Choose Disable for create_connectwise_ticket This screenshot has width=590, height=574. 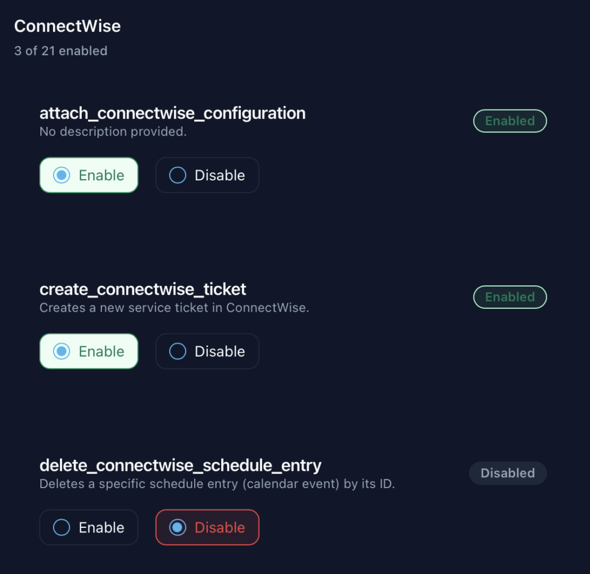coord(207,352)
